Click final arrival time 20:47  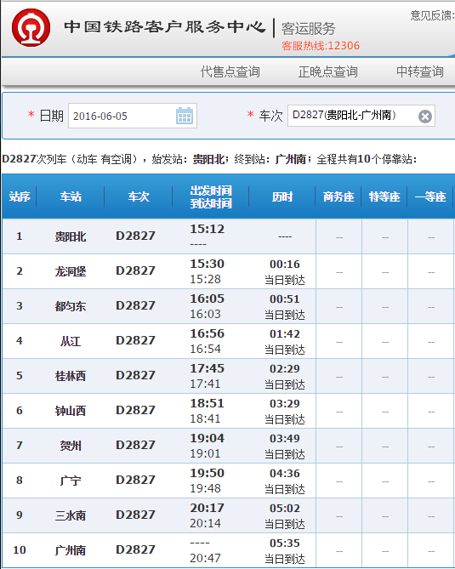[x=205, y=558]
